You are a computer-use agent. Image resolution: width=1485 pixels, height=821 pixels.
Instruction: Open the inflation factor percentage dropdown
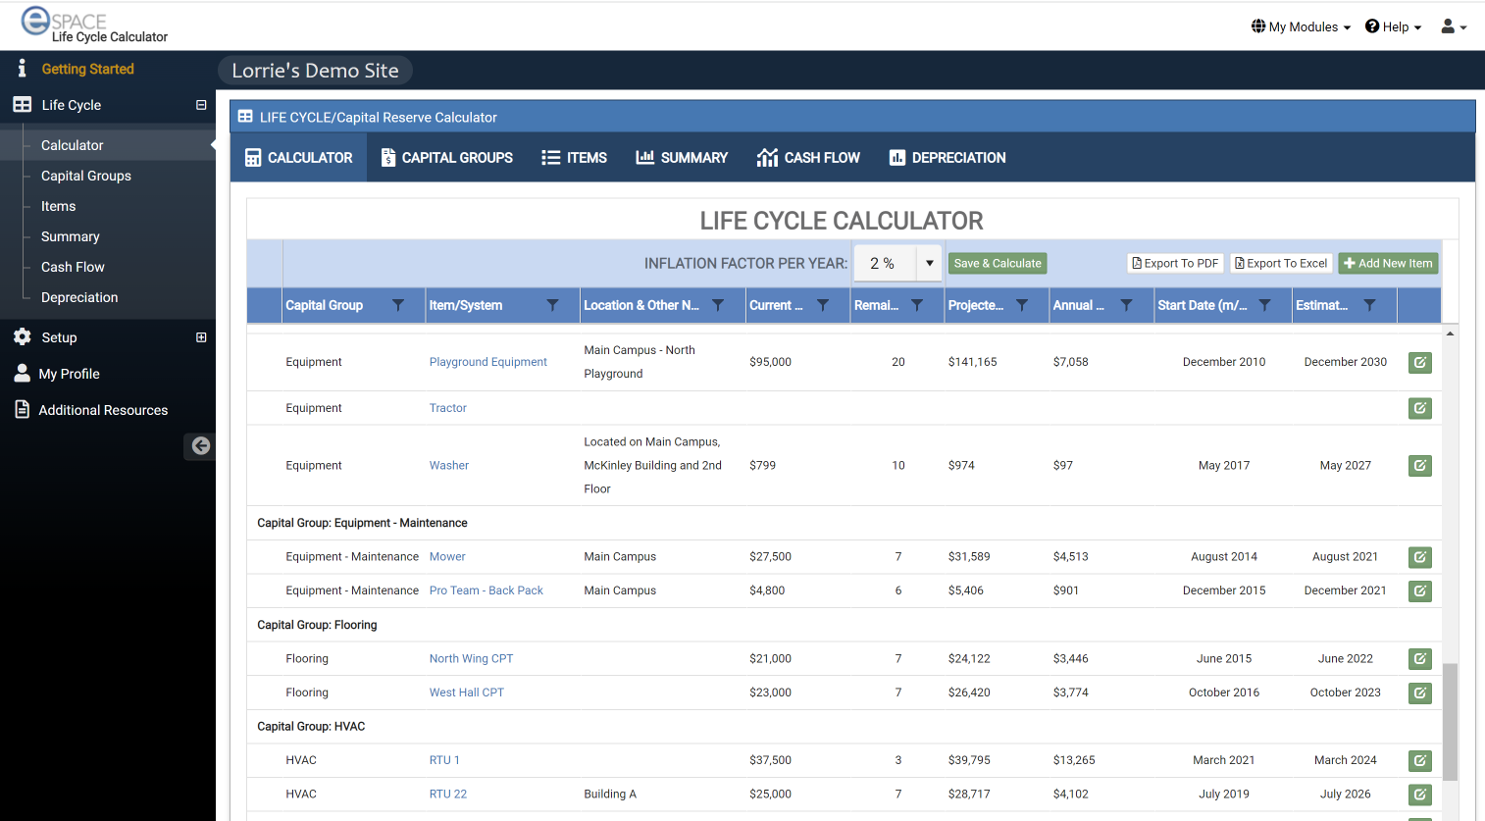928,263
